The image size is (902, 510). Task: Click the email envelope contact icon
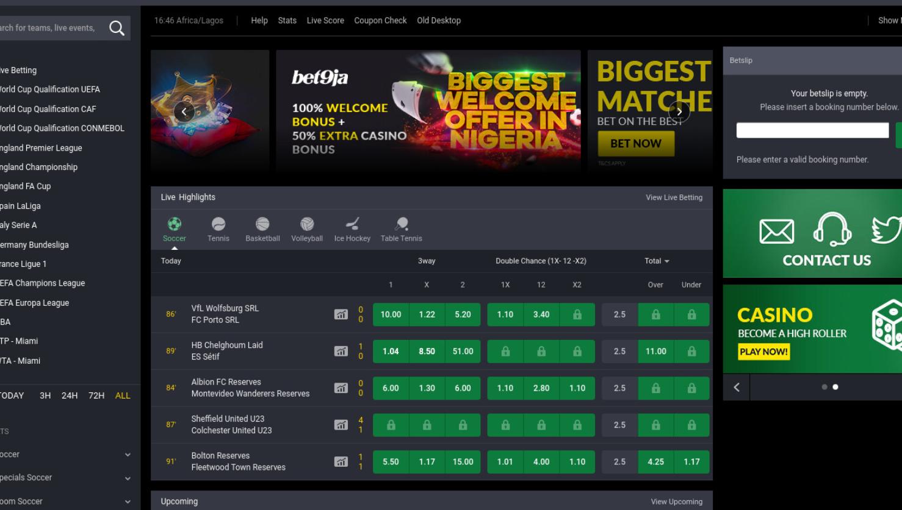click(776, 232)
